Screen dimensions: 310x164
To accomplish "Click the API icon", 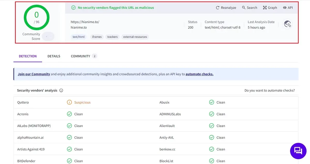I will point(285,8).
